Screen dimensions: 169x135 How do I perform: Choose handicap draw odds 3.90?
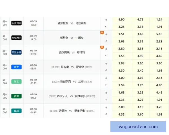pos(140,56)
